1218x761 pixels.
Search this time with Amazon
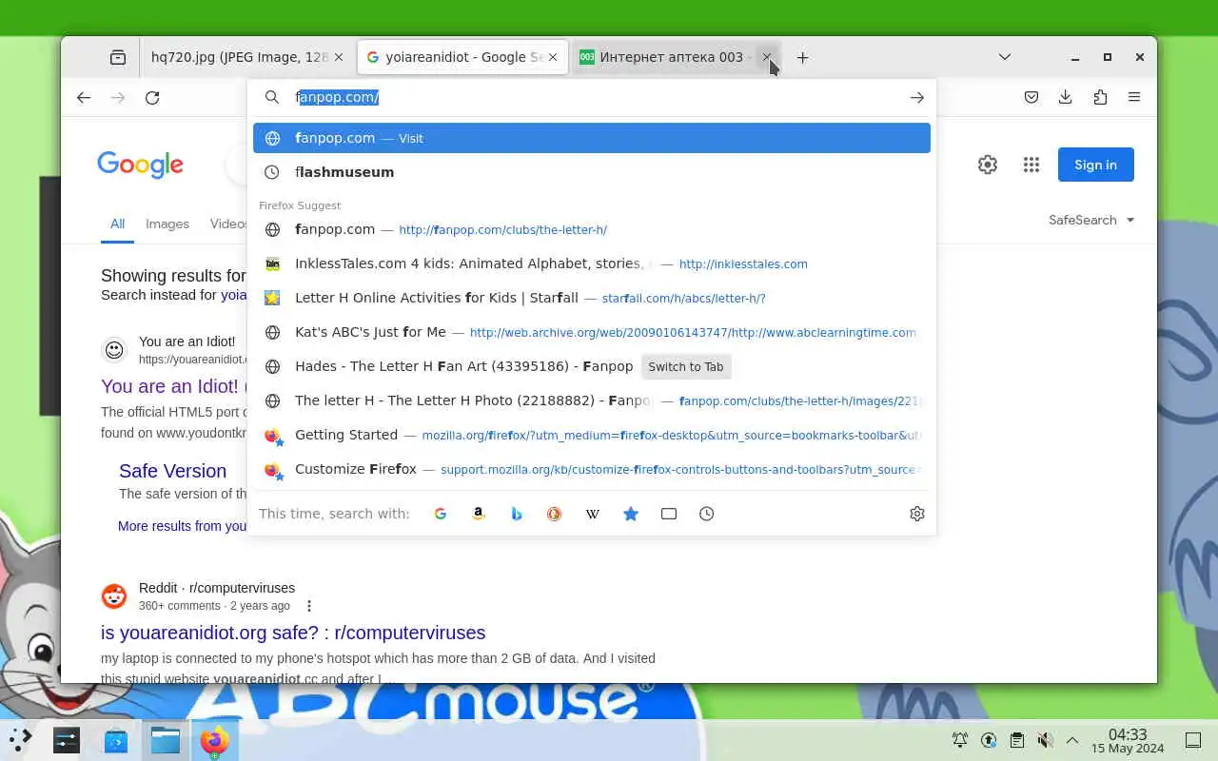tap(479, 514)
